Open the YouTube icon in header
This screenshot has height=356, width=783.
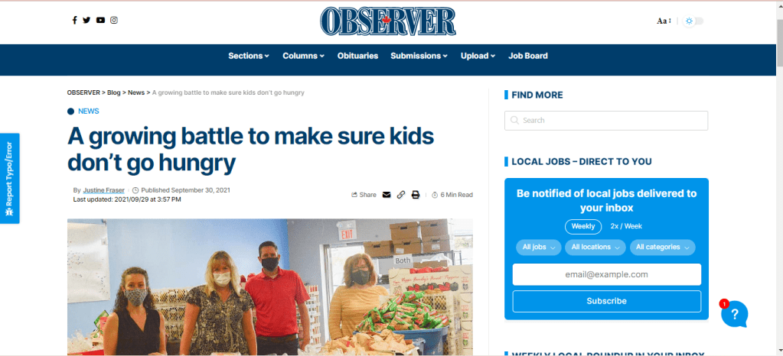coord(100,21)
